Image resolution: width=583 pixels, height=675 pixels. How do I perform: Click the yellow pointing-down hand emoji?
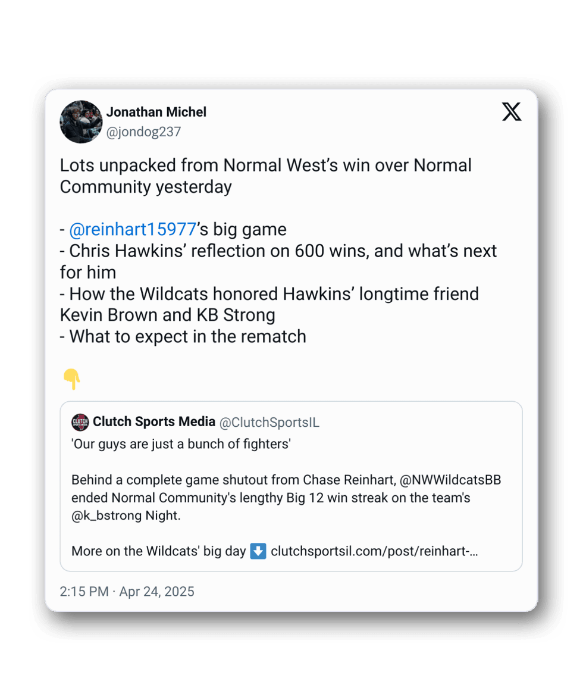point(71,379)
